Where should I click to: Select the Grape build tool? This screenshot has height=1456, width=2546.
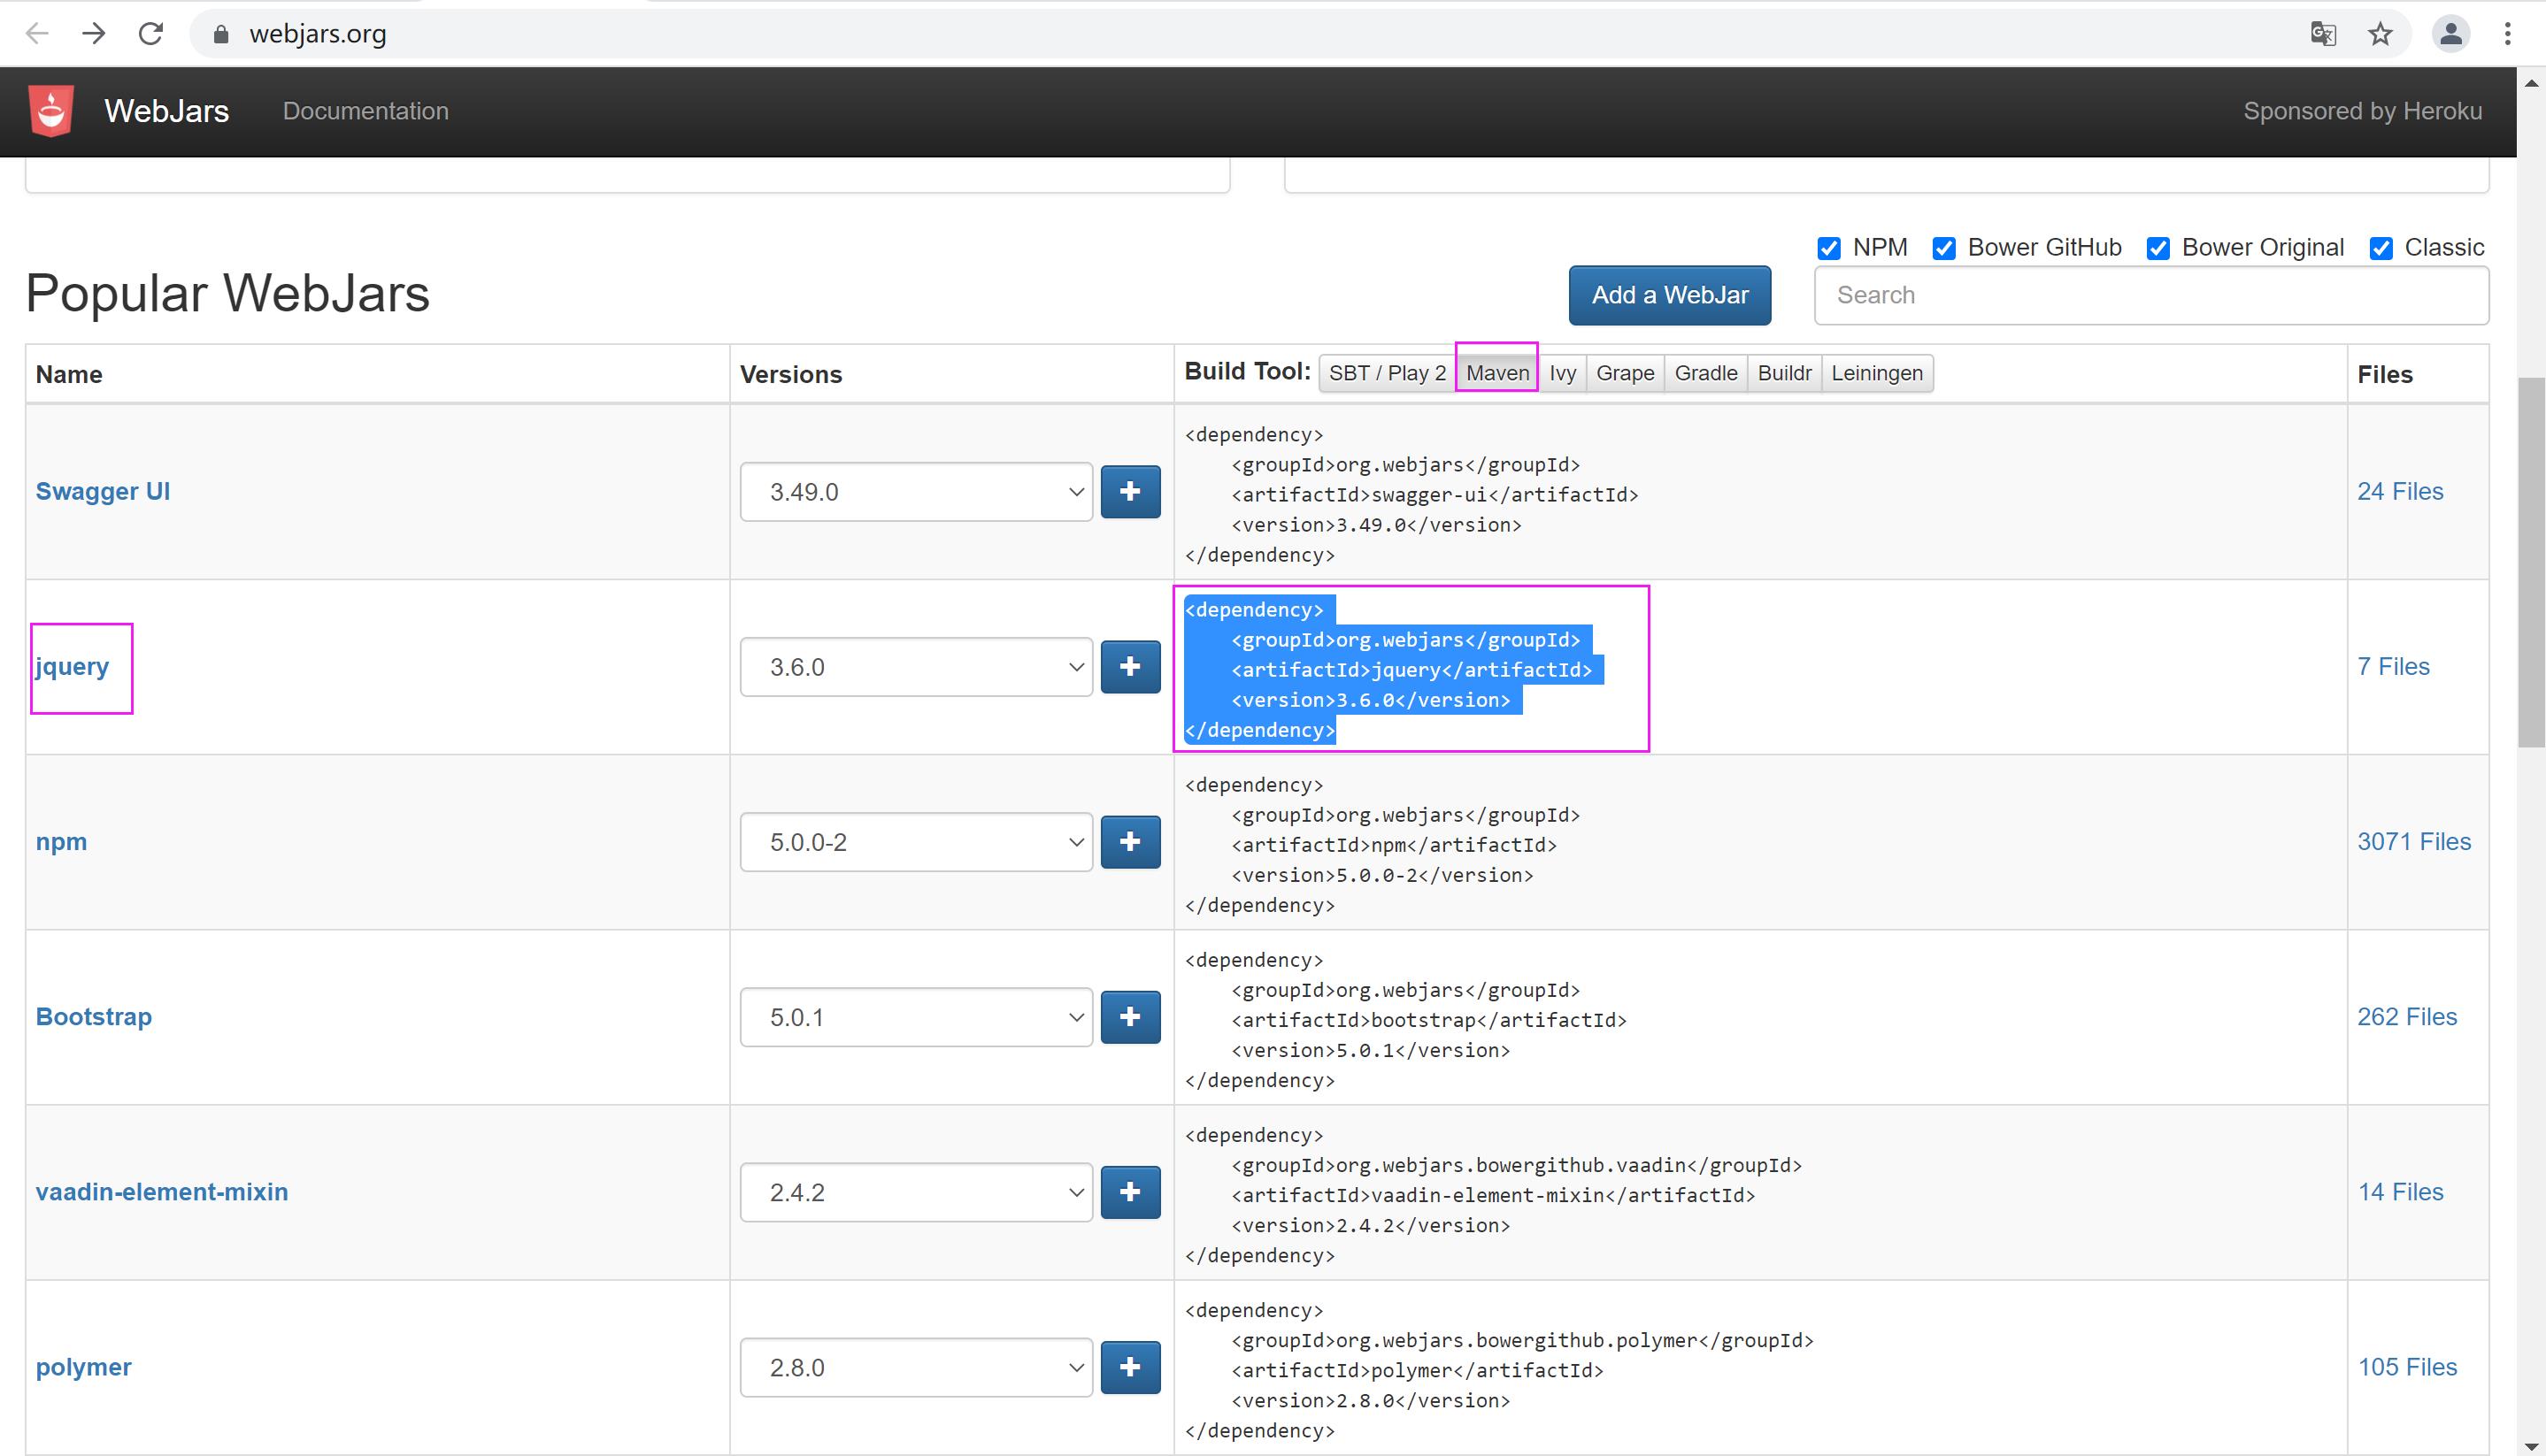1625,373
